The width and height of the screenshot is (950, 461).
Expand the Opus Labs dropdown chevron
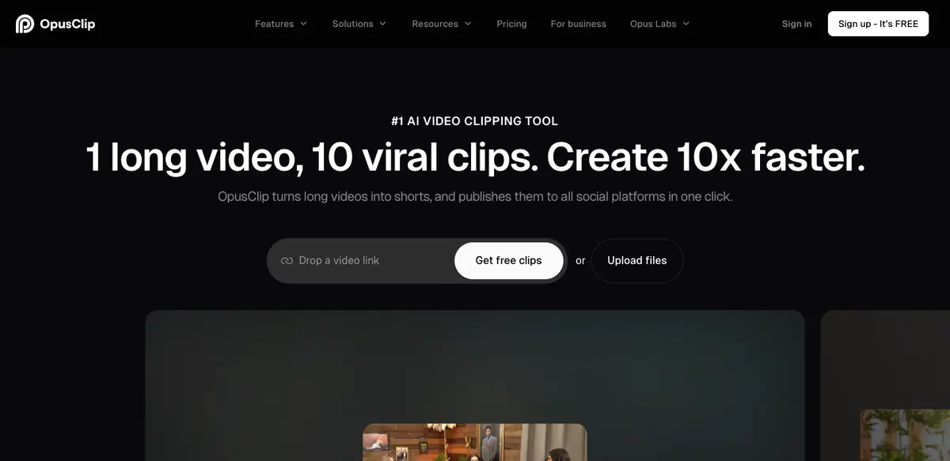coord(686,24)
